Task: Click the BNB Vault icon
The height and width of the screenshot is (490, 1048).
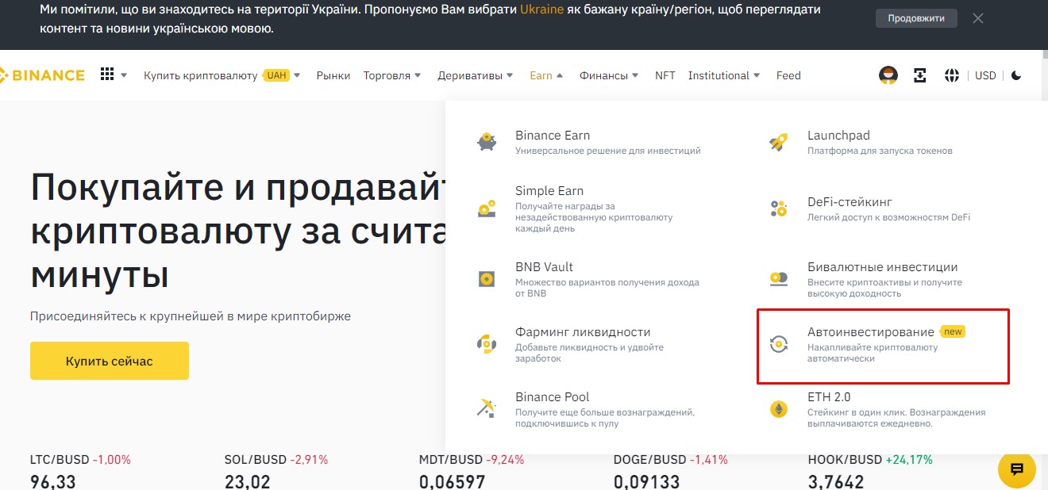Action: click(487, 279)
